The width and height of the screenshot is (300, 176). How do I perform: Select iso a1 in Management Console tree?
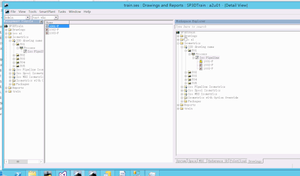tap(17, 33)
